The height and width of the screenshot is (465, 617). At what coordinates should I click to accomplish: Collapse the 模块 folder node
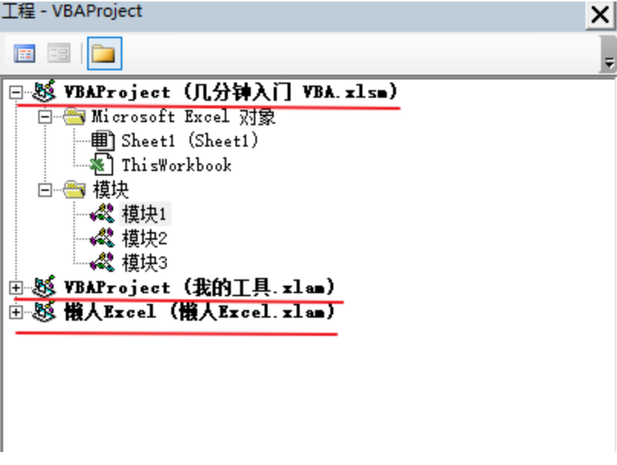45,190
